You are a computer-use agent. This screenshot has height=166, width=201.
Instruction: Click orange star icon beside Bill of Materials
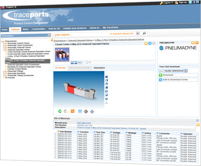(x=198, y=125)
